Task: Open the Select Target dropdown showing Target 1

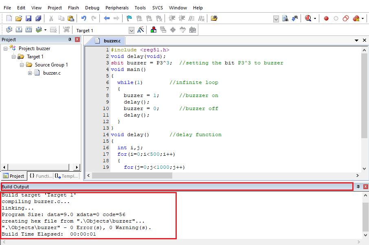Action: [x=131, y=31]
